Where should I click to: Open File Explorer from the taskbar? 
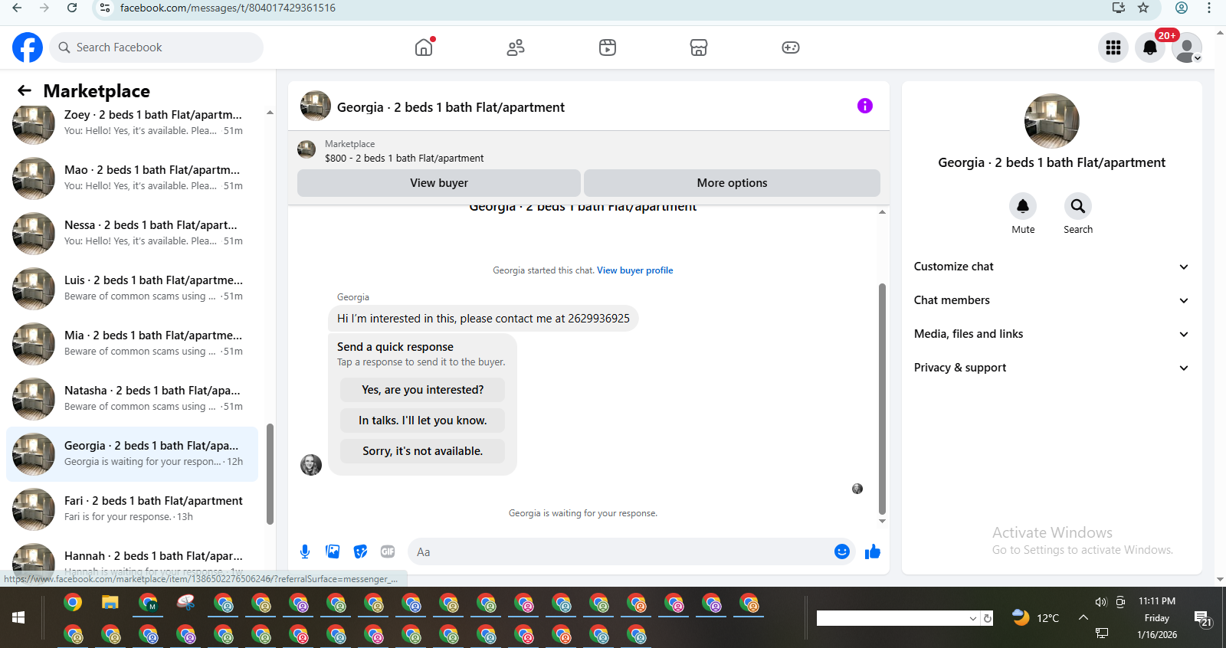(110, 603)
